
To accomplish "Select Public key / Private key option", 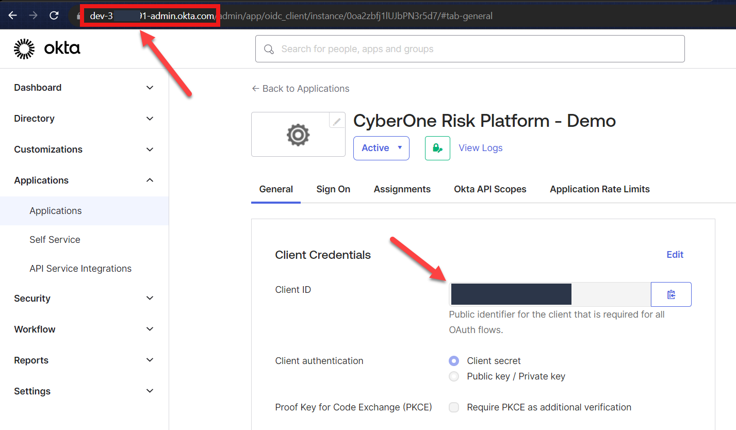I will tap(454, 376).
